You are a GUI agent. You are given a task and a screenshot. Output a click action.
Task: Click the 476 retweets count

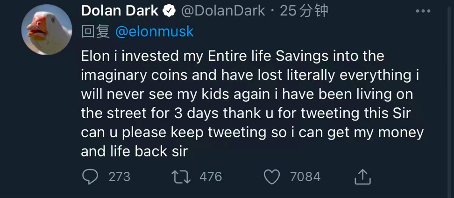point(211,177)
